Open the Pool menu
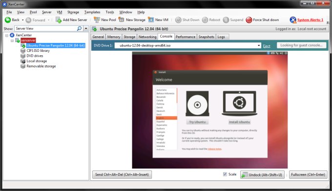 click(x=33, y=12)
